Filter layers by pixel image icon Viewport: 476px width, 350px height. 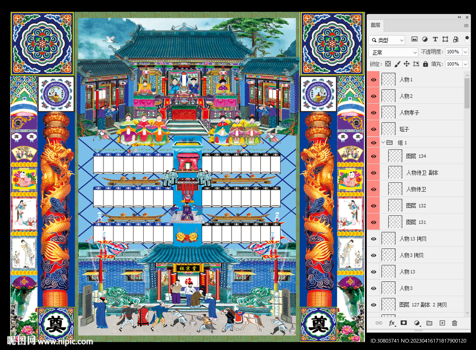point(414,39)
